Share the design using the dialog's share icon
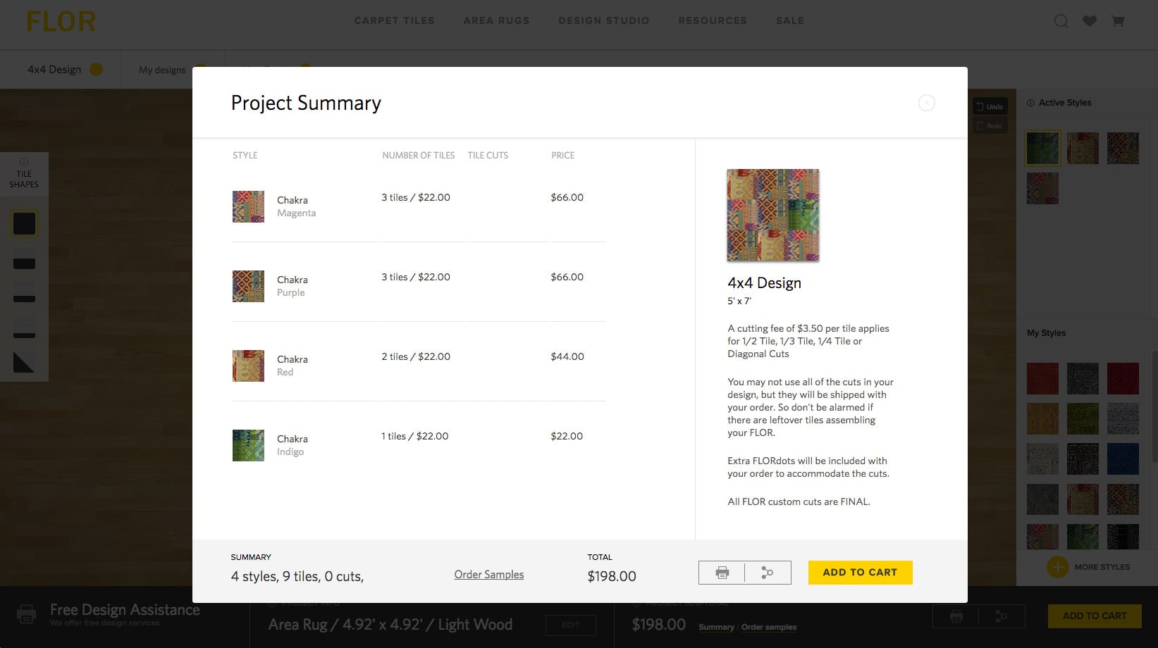 coord(768,573)
